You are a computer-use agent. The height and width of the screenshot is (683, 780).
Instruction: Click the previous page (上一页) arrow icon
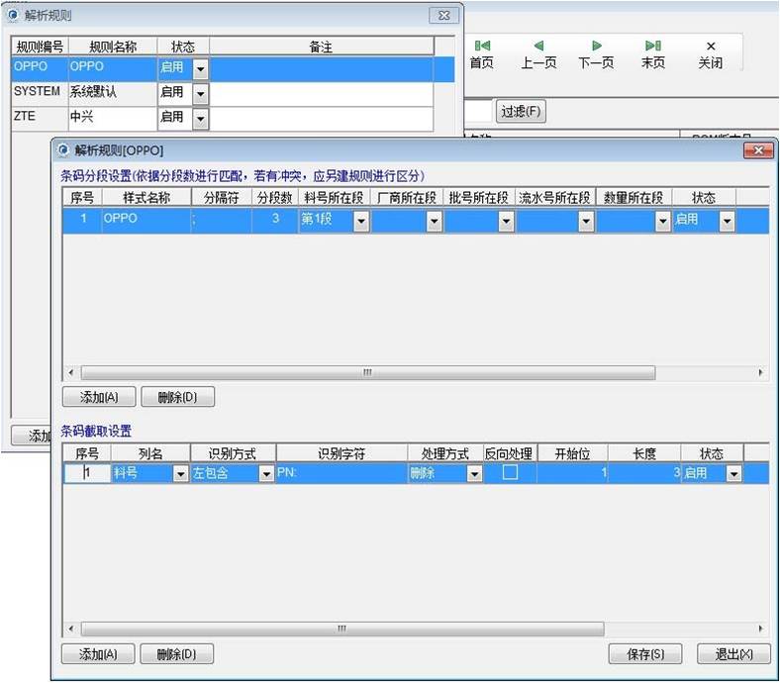point(538,46)
